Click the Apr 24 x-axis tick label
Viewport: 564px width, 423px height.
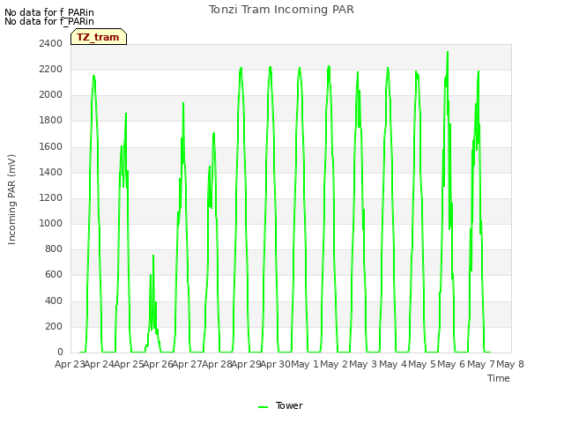100,364
